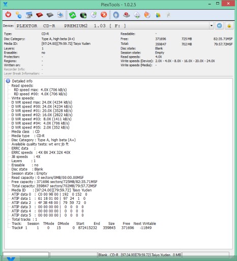Click the disc with green arrow icon
The width and height of the screenshot is (237, 261).
[x=94, y=15]
